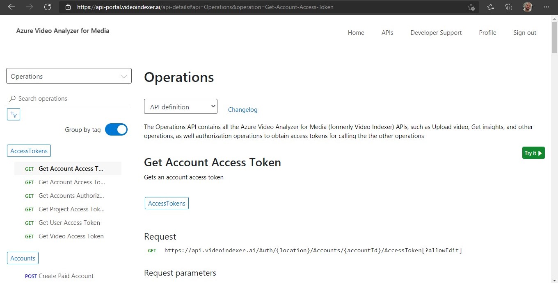Click the green Try it button
This screenshot has width=558, height=283.
point(533,153)
